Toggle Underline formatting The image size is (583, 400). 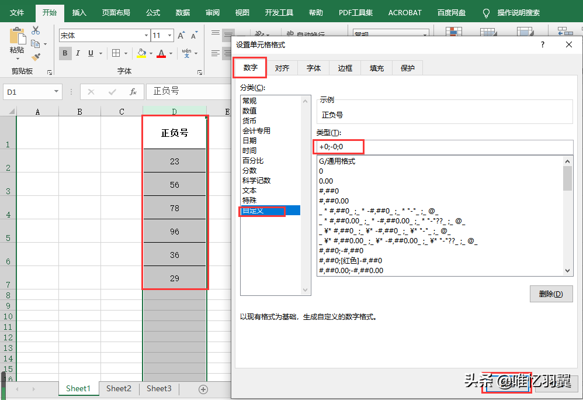pos(91,53)
